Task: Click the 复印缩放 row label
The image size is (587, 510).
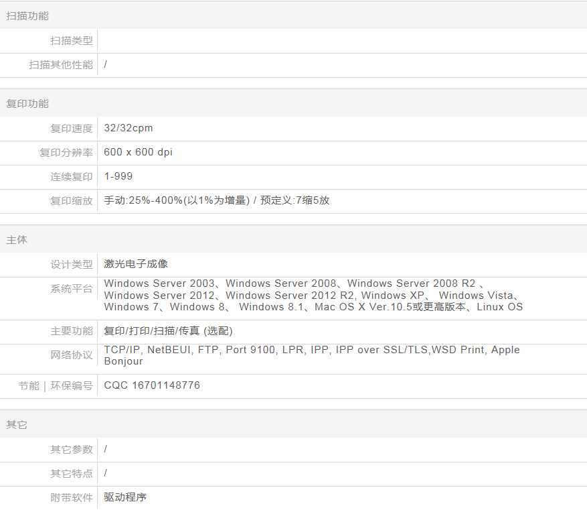Action: [72, 200]
